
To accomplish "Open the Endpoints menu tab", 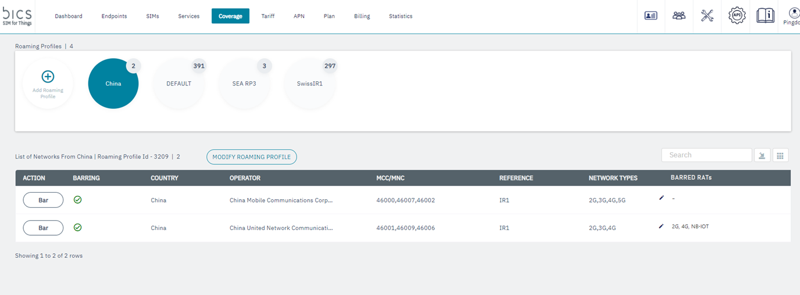I will (x=114, y=16).
